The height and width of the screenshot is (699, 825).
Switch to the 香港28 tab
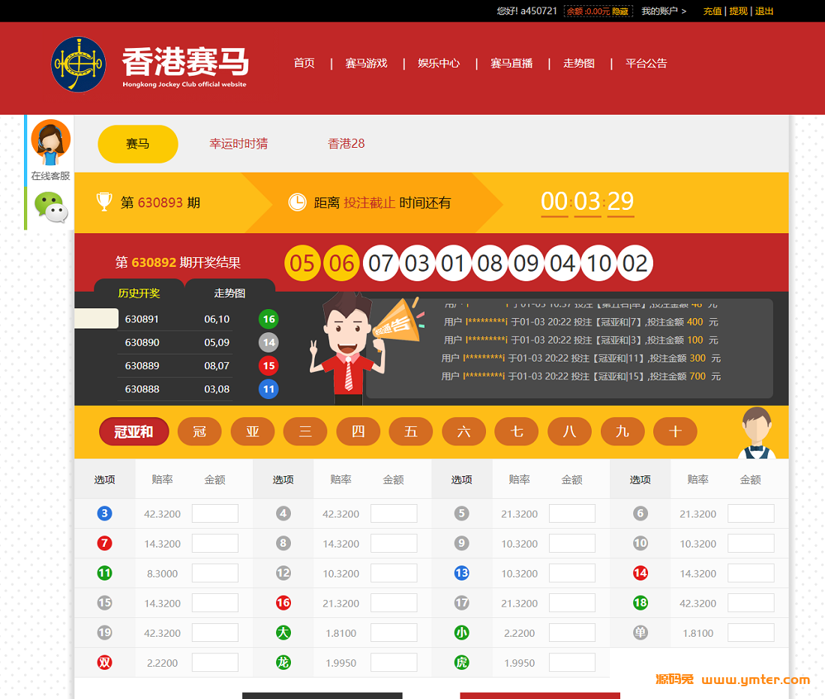tap(346, 143)
